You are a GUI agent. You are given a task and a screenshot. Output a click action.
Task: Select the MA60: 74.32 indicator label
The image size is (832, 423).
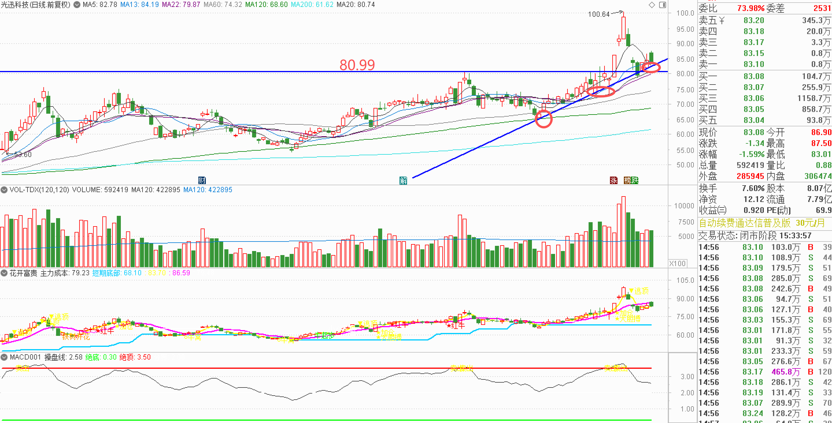point(223,5)
